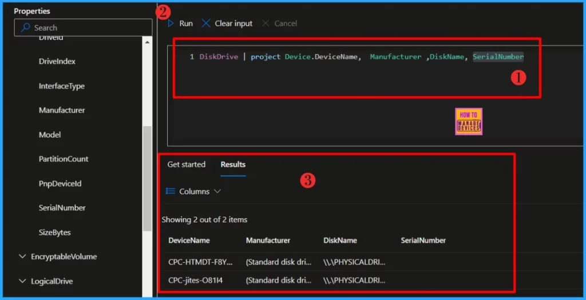Click the scrollbar up arrow in Properties
This screenshot has height=300, width=586.
pyautogui.click(x=147, y=42)
